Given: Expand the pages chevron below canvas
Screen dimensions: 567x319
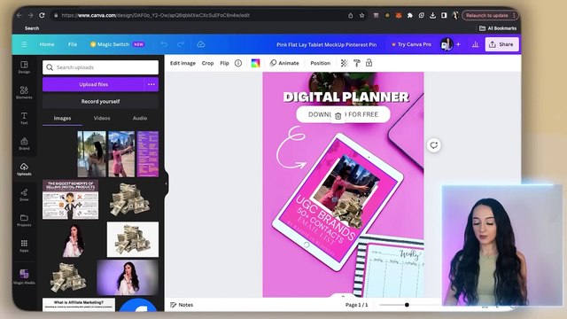Looking at the screenshot, I should pos(343,296).
